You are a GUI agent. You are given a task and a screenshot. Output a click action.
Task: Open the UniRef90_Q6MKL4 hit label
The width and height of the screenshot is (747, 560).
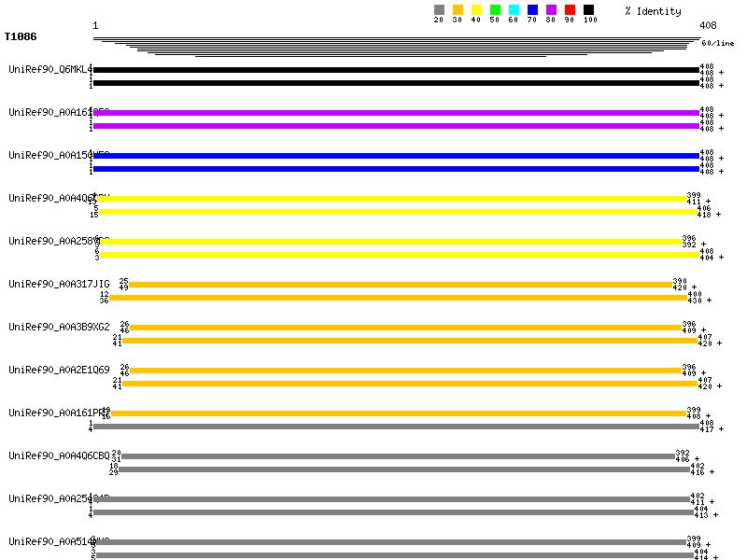pos(50,69)
